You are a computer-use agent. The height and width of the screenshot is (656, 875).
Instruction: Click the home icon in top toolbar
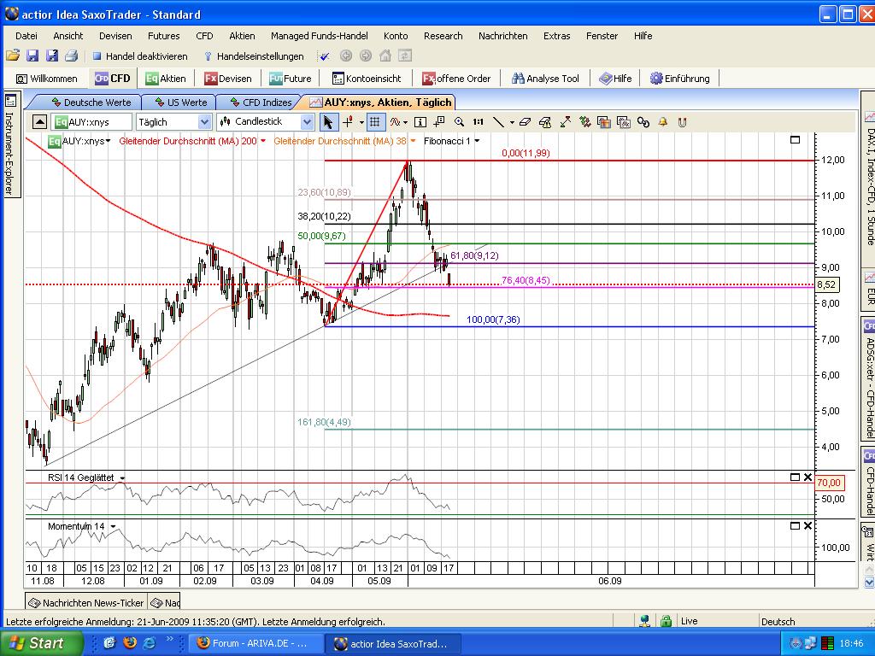(x=385, y=56)
